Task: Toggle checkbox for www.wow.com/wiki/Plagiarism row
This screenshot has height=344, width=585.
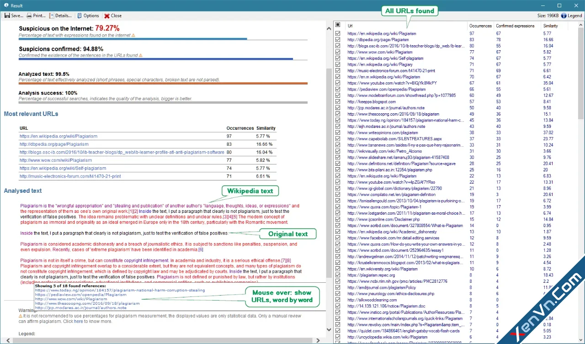Action: [338, 52]
